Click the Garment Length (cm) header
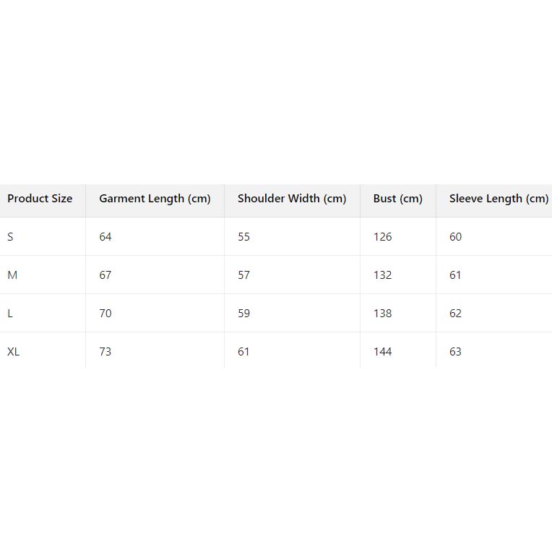Image resolution: width=552 pixels, height=552 pixels. click(x=155, y=199)
